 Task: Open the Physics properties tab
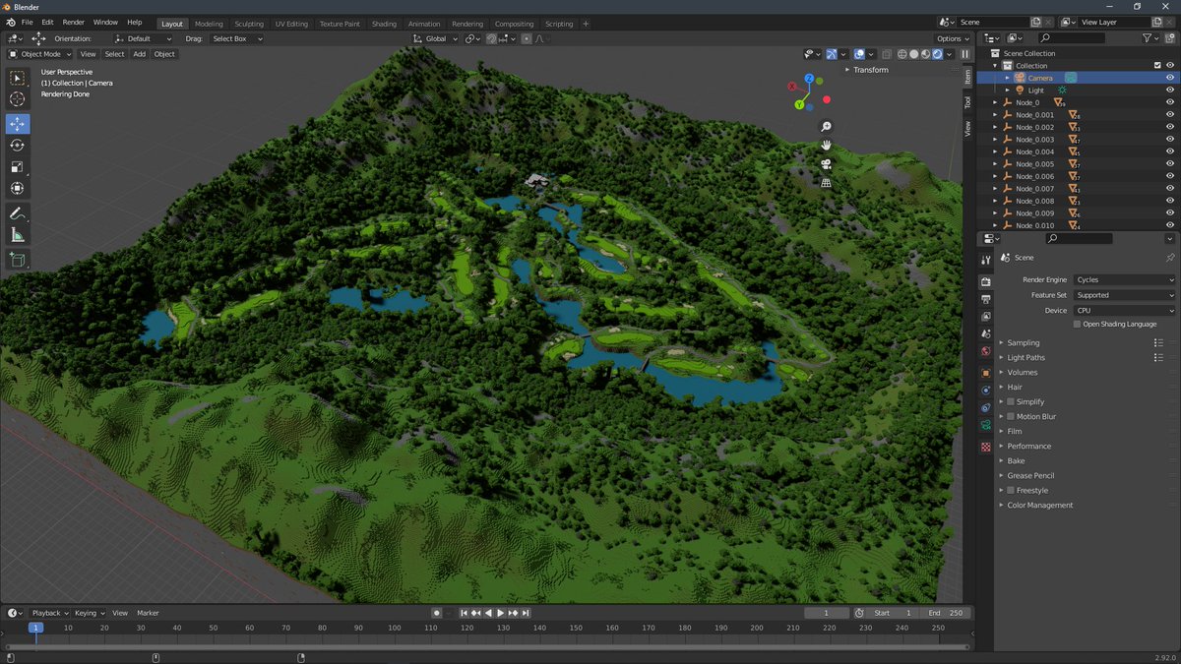pos(985,391)
